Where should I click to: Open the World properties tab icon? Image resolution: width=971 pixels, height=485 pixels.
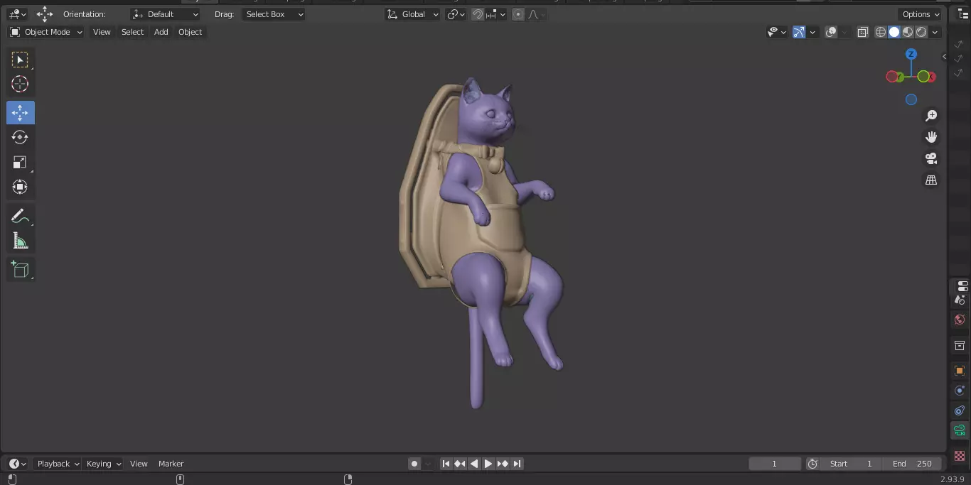[960, 320]
